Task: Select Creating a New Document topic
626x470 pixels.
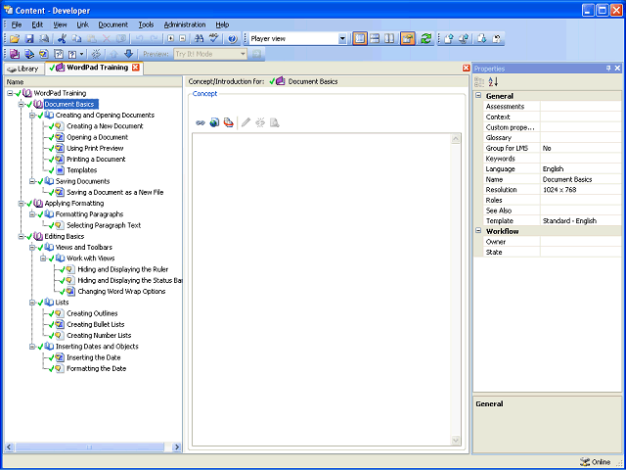Action: (x=105, y=126)
